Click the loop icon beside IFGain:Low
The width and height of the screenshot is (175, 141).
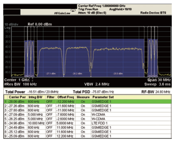[x=73, y=10]
